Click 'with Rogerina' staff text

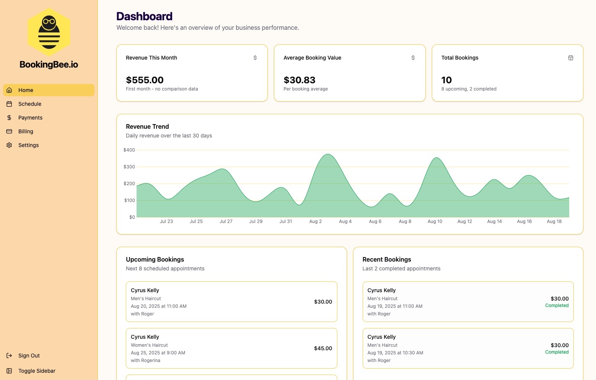(x=145, y=361)
